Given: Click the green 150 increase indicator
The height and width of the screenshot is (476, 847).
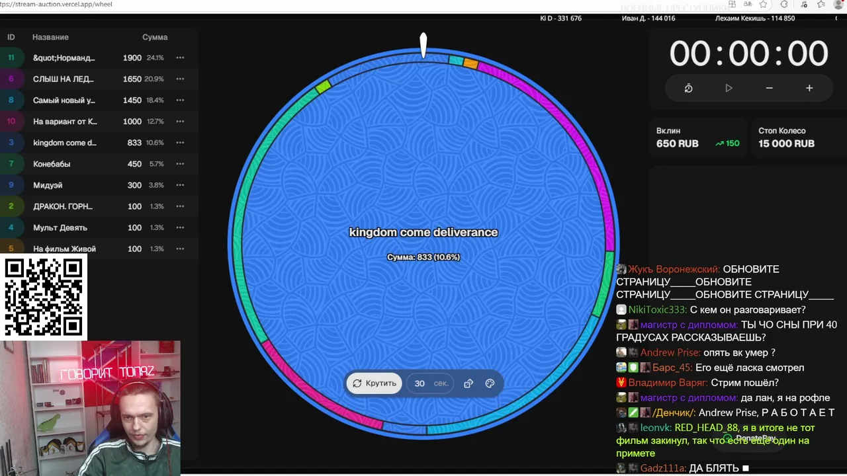Looking at the screenshot, I should click(727, 143).
